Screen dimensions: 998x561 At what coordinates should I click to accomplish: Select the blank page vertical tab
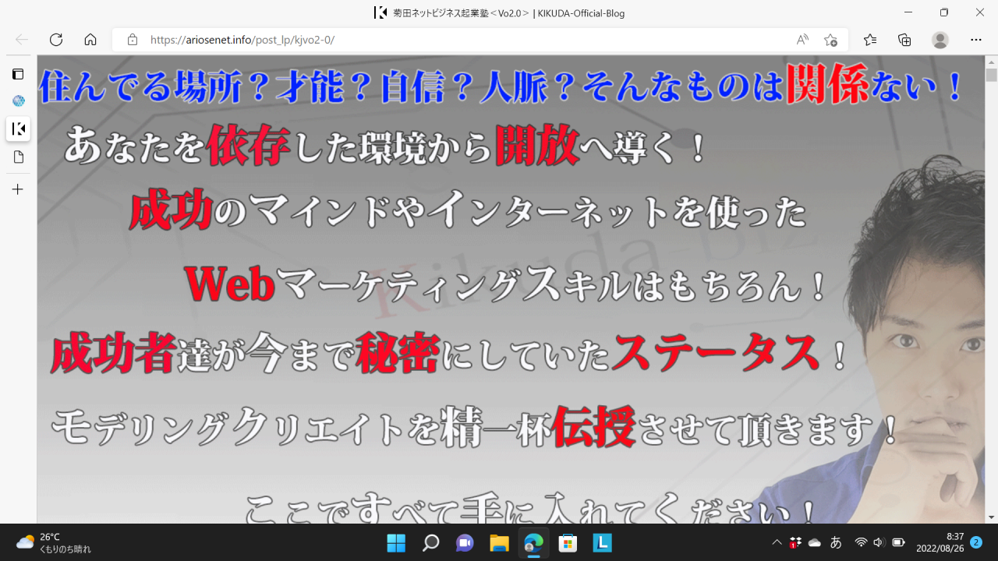pyautogui.click(x=18, y=157)
